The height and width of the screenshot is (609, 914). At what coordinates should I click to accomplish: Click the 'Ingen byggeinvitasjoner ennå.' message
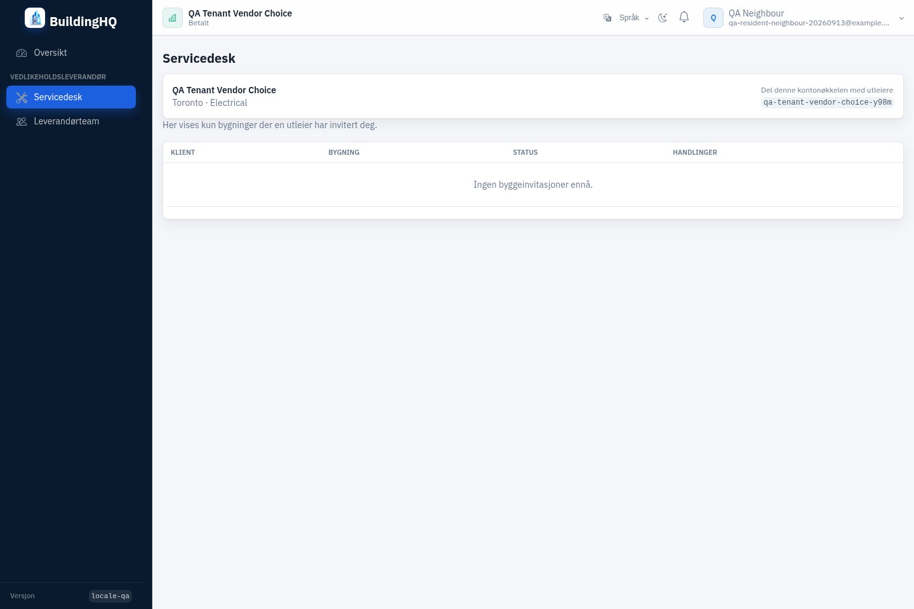pyautogui.click(x=533, y=185)
